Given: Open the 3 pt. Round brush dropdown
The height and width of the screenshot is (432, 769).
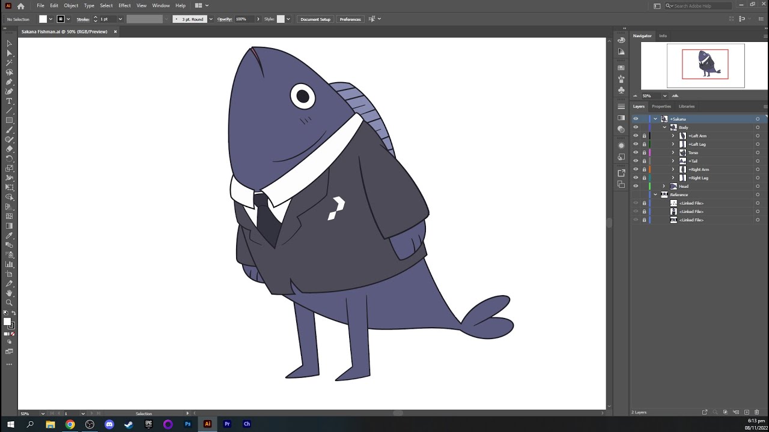Looking at the screenshot, I should [x=210, y=19].
